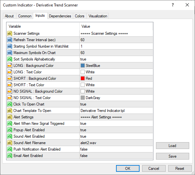Toggle Sound Alert Enabled true value
This screenshot has height=175, width=195.
pos(116,136)
